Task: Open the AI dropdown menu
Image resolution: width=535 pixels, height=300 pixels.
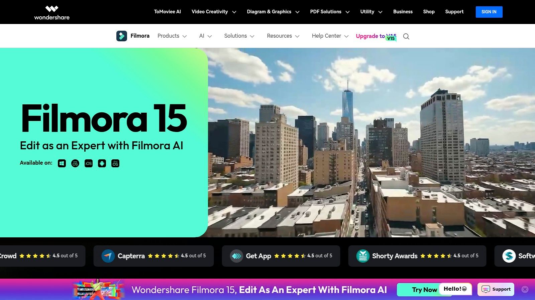Action: [x=205, y=36]
